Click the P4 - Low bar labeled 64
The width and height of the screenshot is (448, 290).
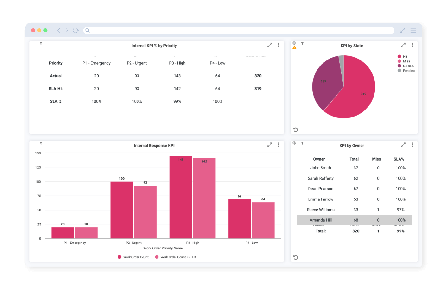click(x=263, y=220)
